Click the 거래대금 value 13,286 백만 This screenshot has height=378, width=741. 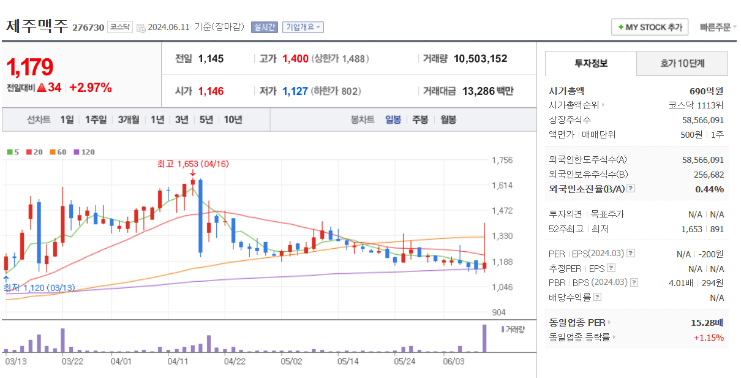488,91
